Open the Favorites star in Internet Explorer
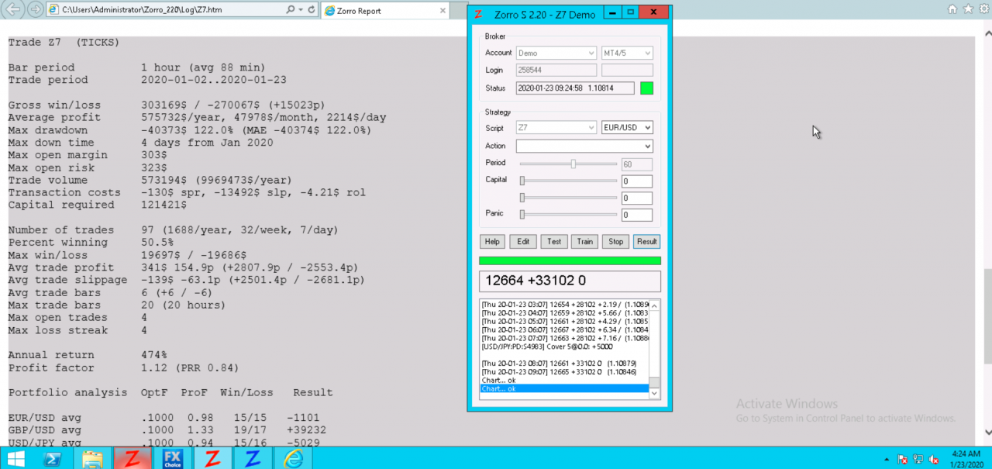 click(967, 9)
